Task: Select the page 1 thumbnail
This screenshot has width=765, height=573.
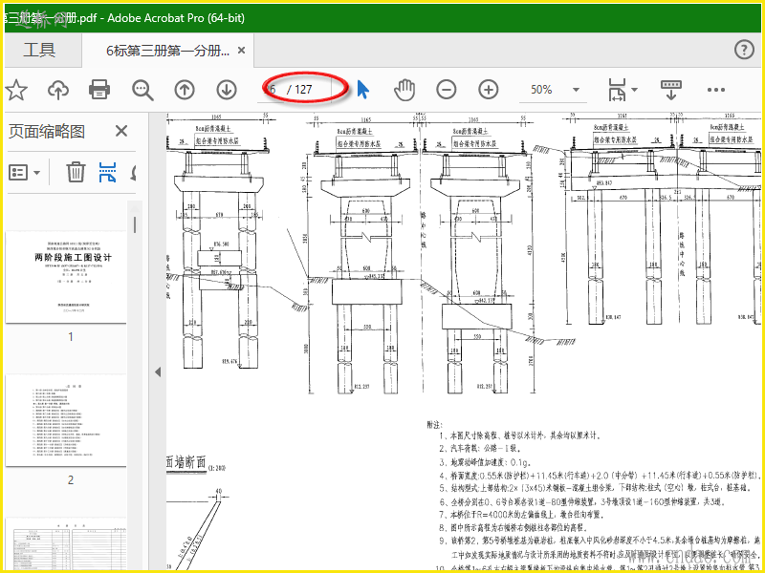Action: click(x=66, y=277)
